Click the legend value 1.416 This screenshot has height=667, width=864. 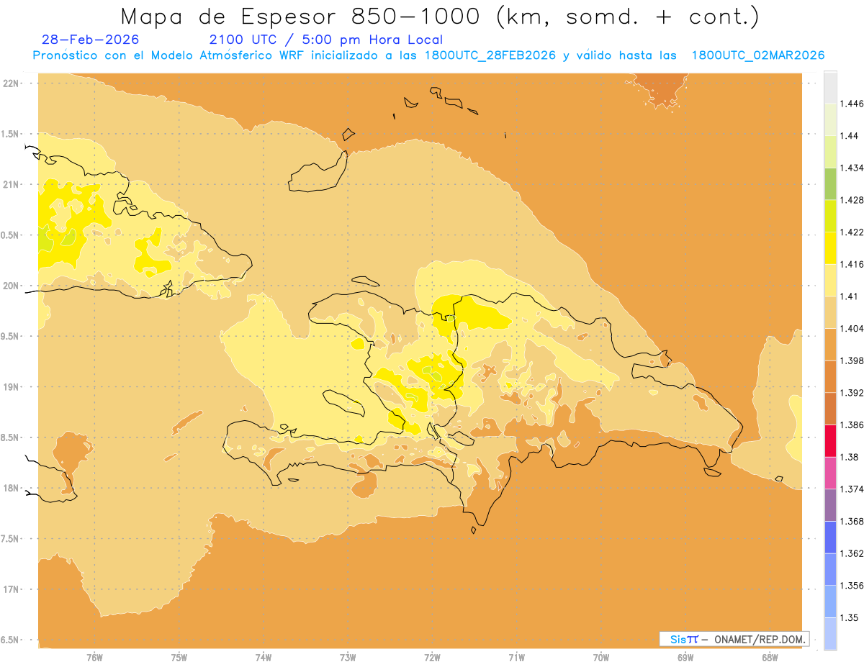click(852, 264)
